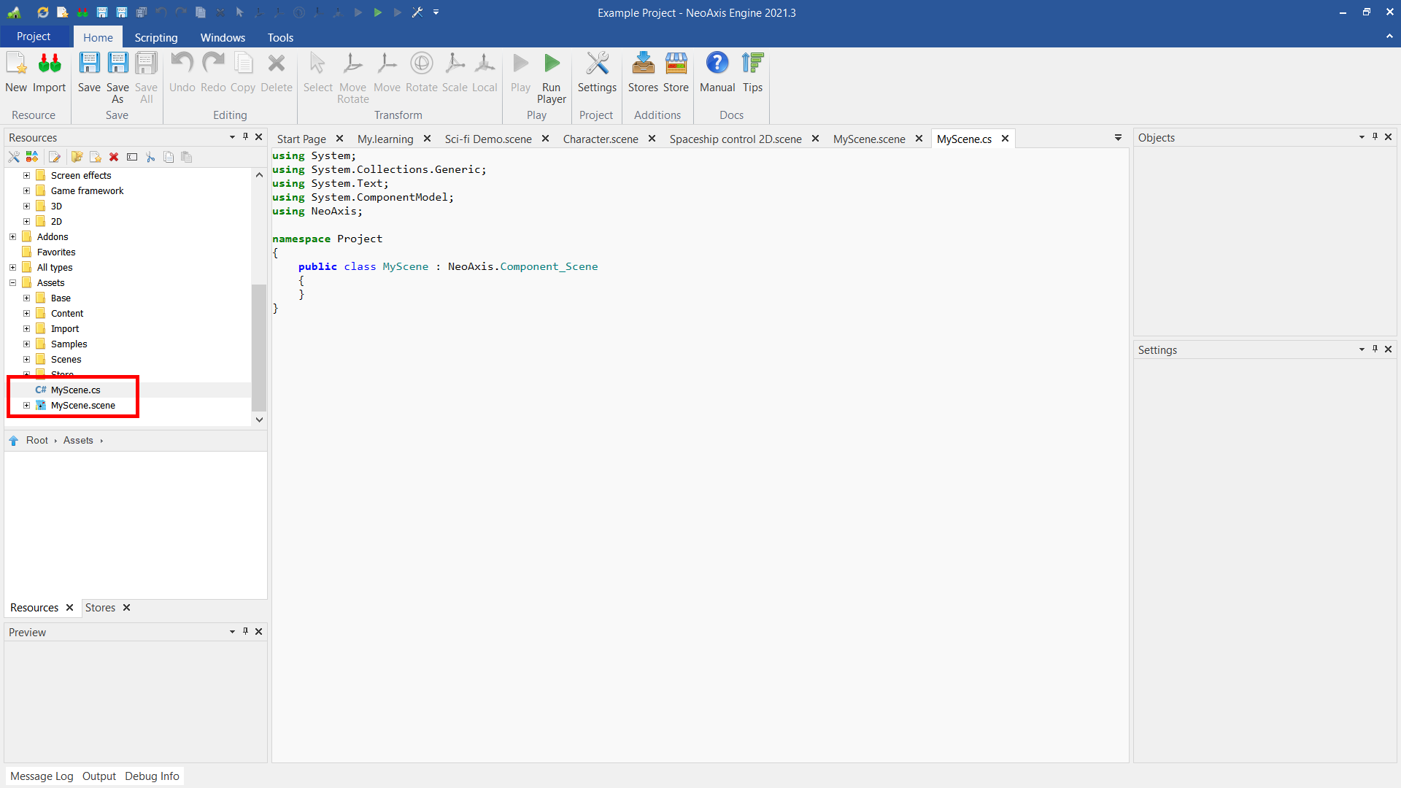Switch to the Scripting ribbon tab
The image size is (1401, 788).
click(155, 37)
